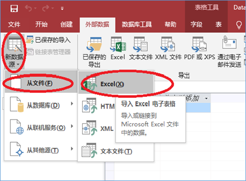Open the 帮助 tab

click(170, 25)
